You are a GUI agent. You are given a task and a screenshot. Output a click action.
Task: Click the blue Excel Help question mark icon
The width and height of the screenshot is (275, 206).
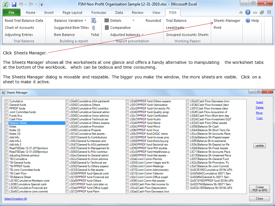[247, 12]
